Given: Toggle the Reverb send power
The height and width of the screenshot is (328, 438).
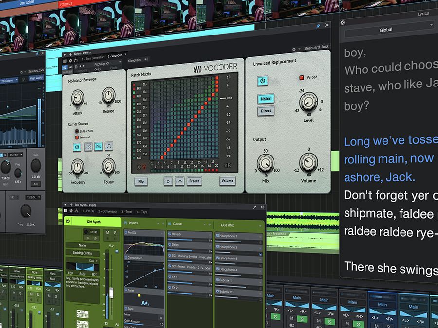Looking at the screenshot, I should click(170, 234).
